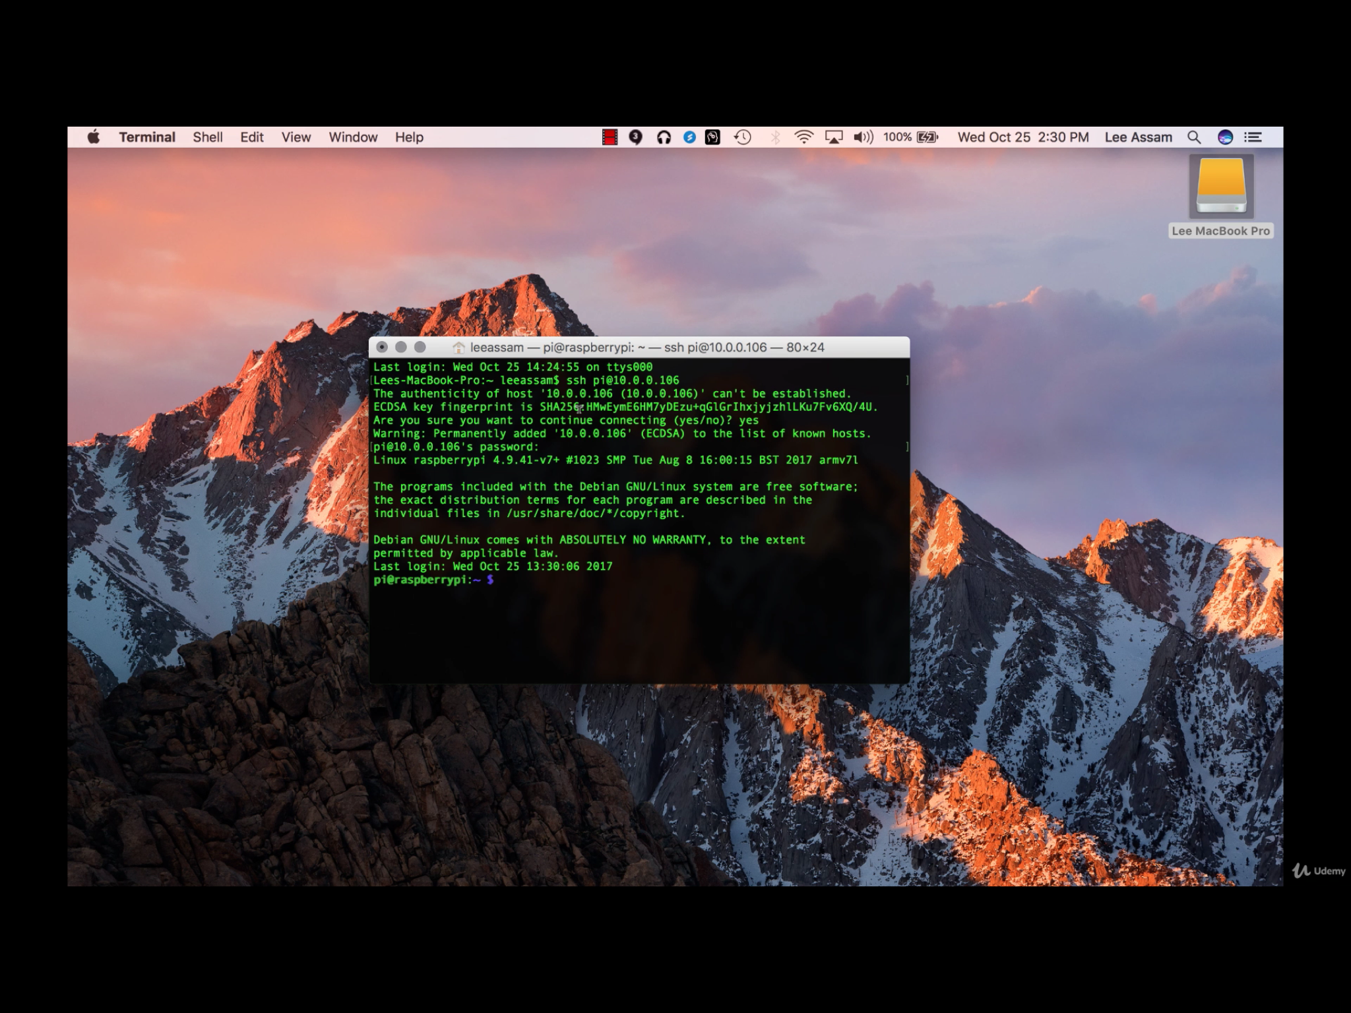Screen dimensions: 1351x1013
Task: Open the Wi-Fi status menu
Action: click(803, 137)
